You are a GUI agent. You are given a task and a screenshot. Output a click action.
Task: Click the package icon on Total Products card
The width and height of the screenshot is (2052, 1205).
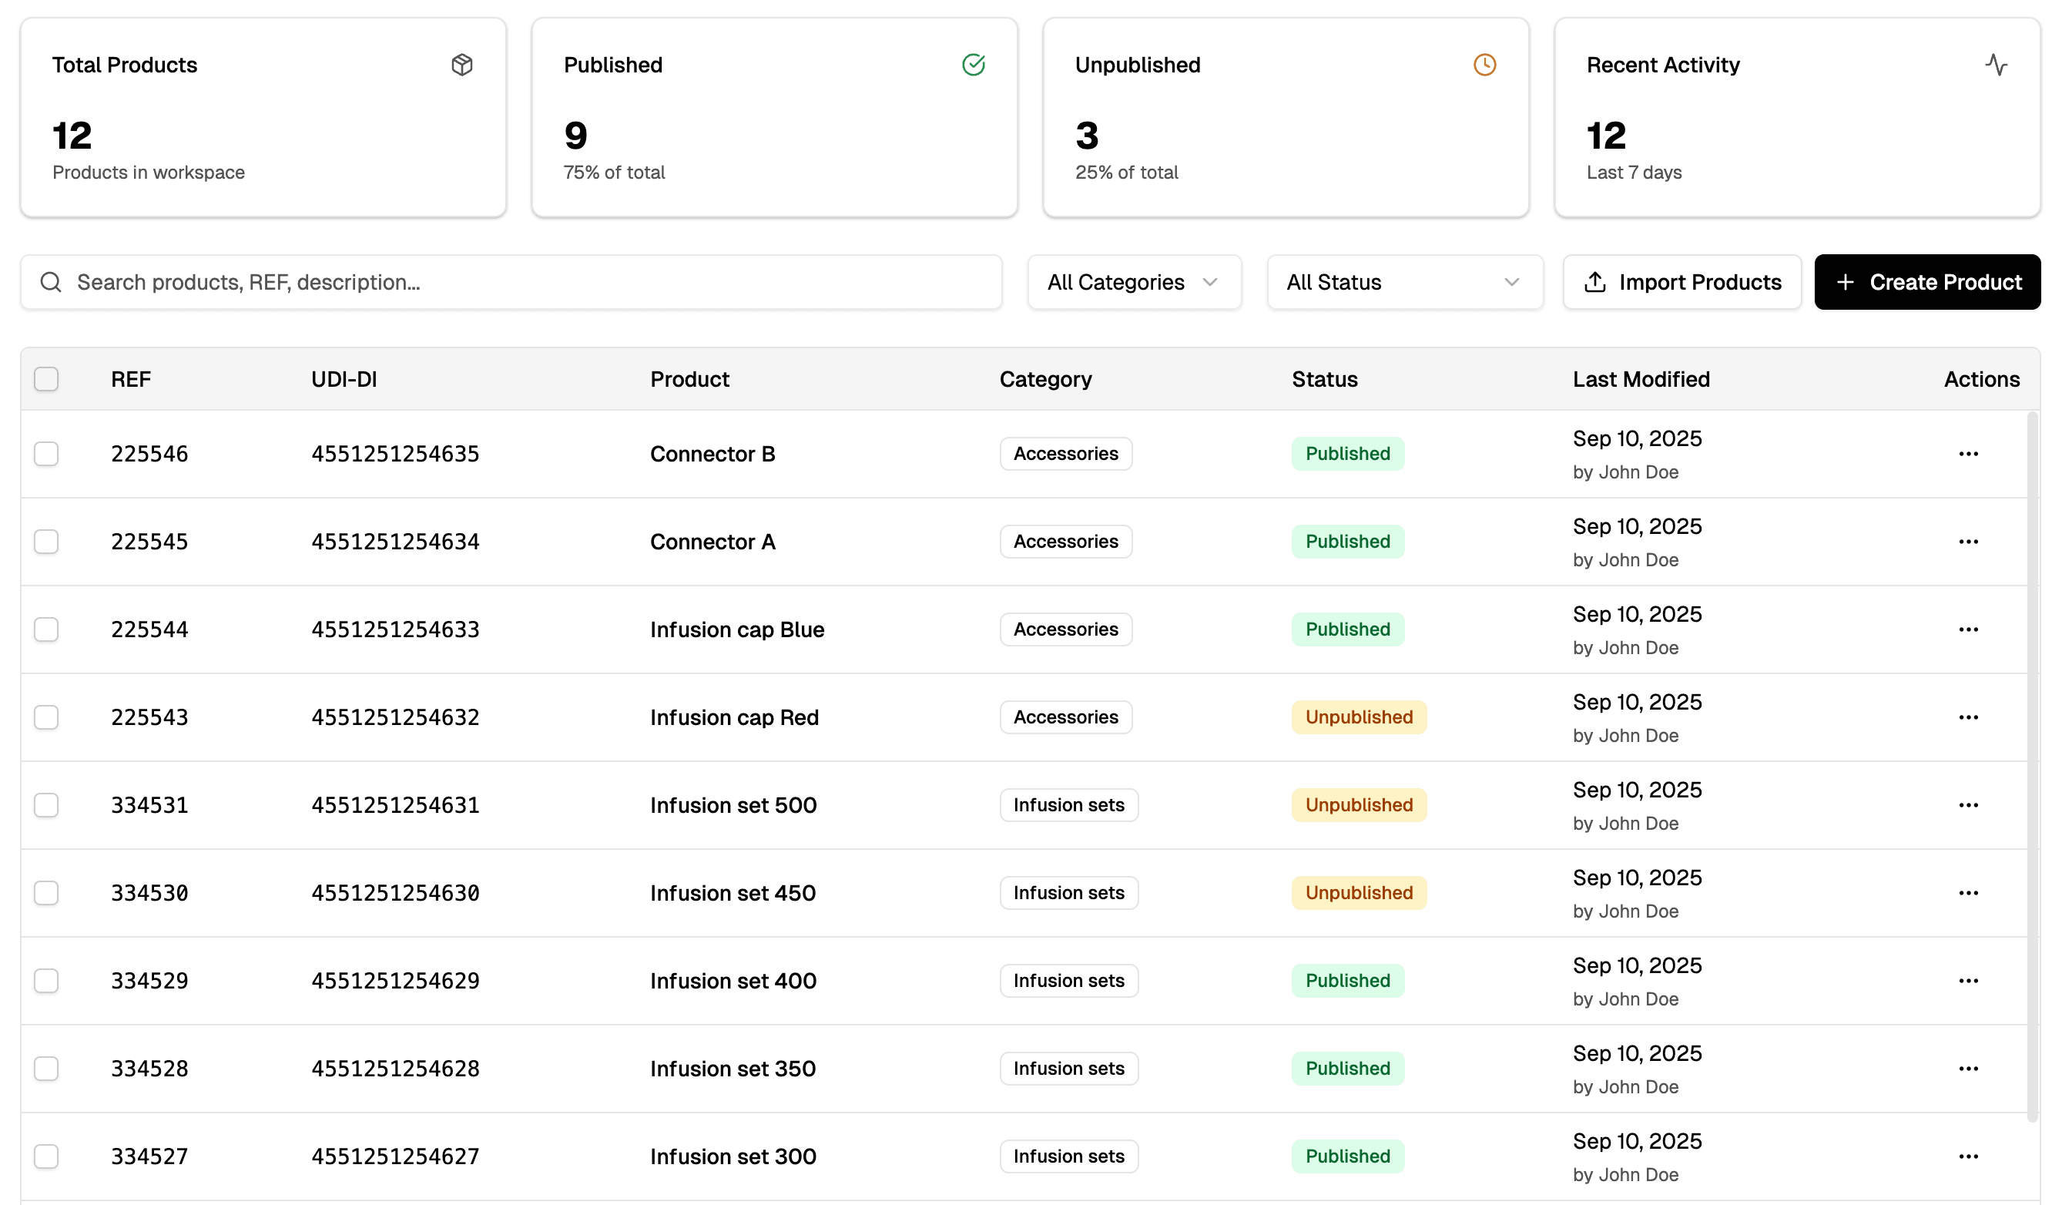[462, 65]
